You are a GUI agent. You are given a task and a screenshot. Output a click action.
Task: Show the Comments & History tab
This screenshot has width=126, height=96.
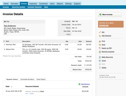(x=27, y=79)
